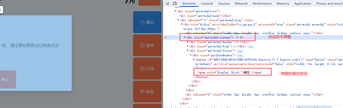Click the 报表 chart icon
This screenshot has width=343, height=108.
142,92
